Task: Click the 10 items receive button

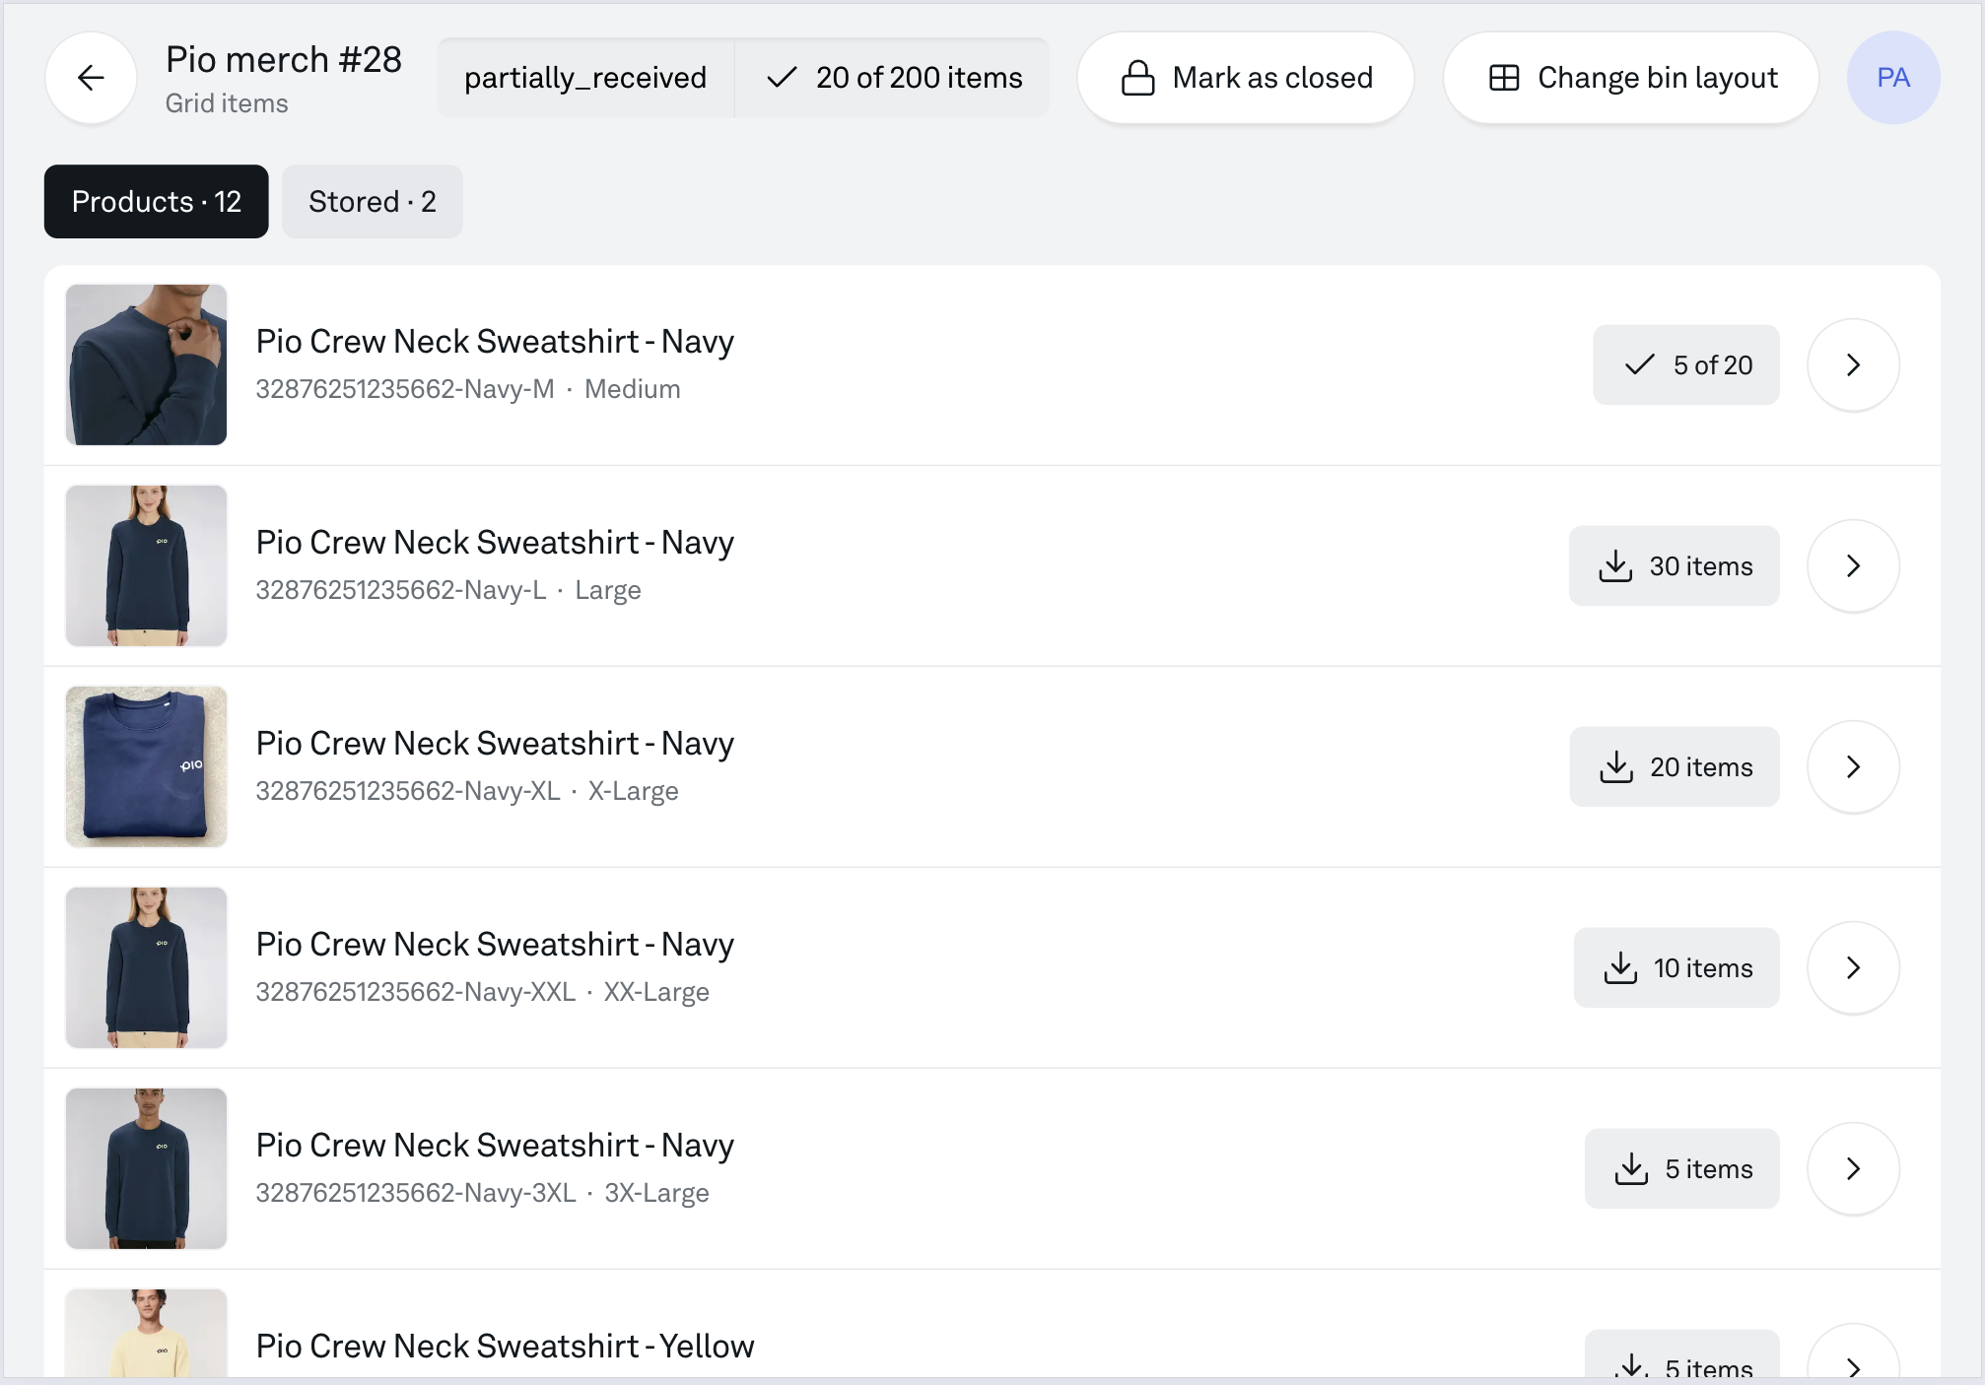Action: tap(1677, 968)
